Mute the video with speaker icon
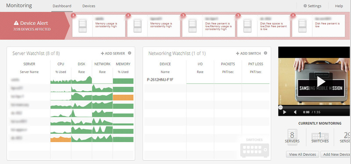 click(x=295, y=112)
